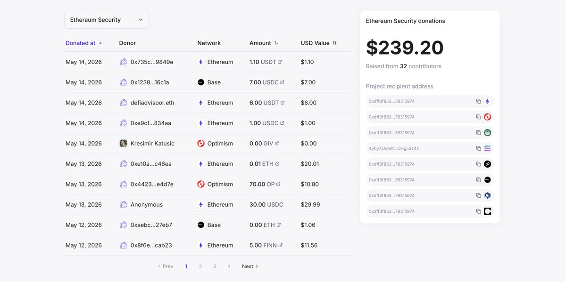Viewport: 566px width, 282px height.
Task: Click the $11.56 USD value
Action: click(309, 245)
